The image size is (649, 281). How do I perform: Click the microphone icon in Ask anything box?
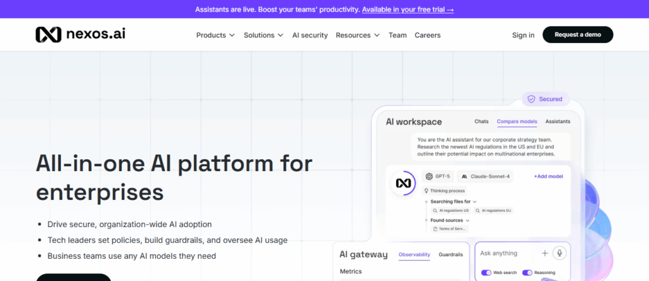[559, 253]
